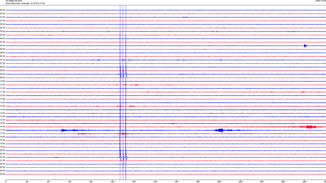326x183 pixels.
Task: Click the 08:30 trace time label
Action: point(2,70)
